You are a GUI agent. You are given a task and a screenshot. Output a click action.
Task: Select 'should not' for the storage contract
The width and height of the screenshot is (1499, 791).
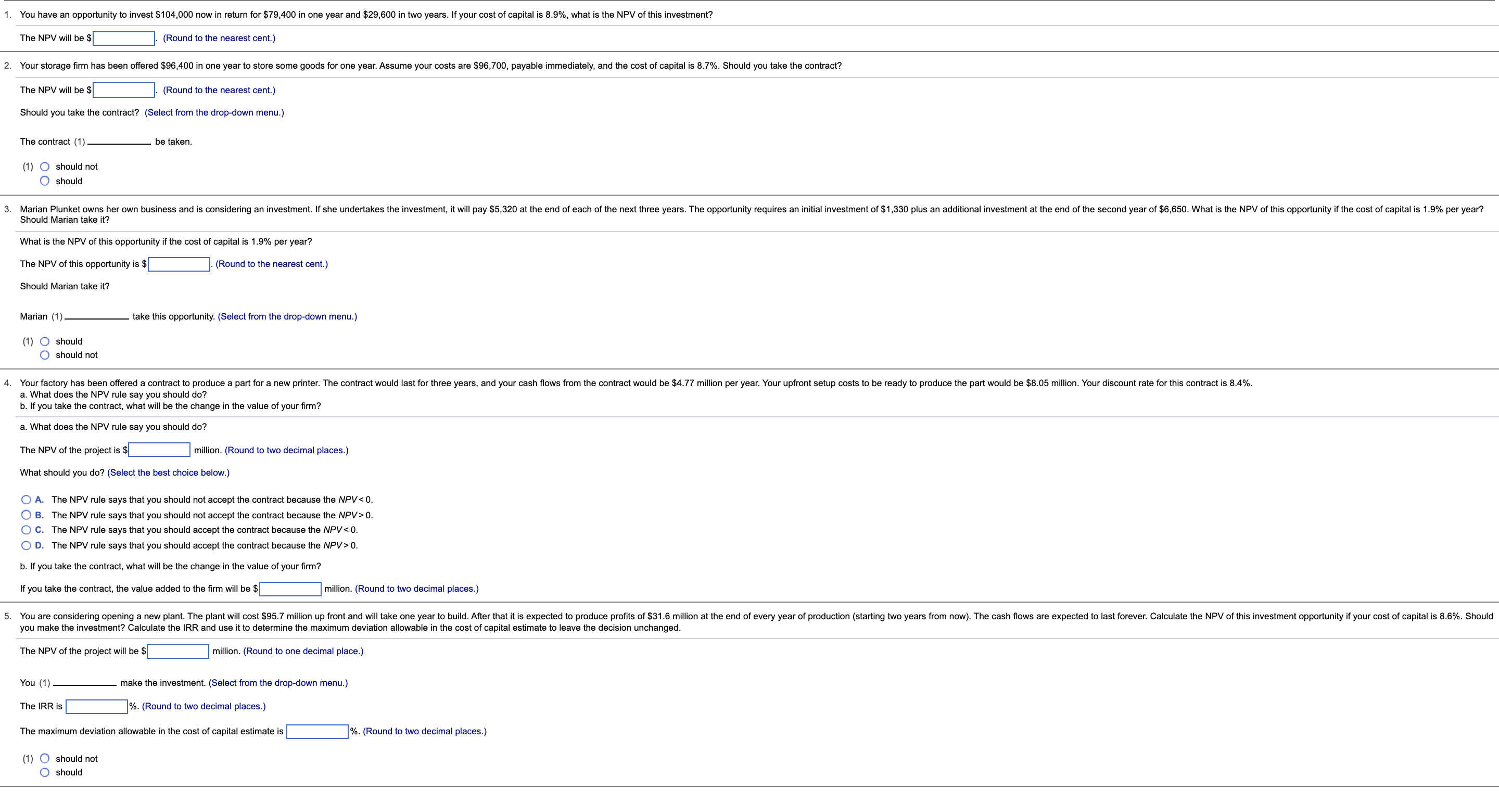tap(45, 167)
